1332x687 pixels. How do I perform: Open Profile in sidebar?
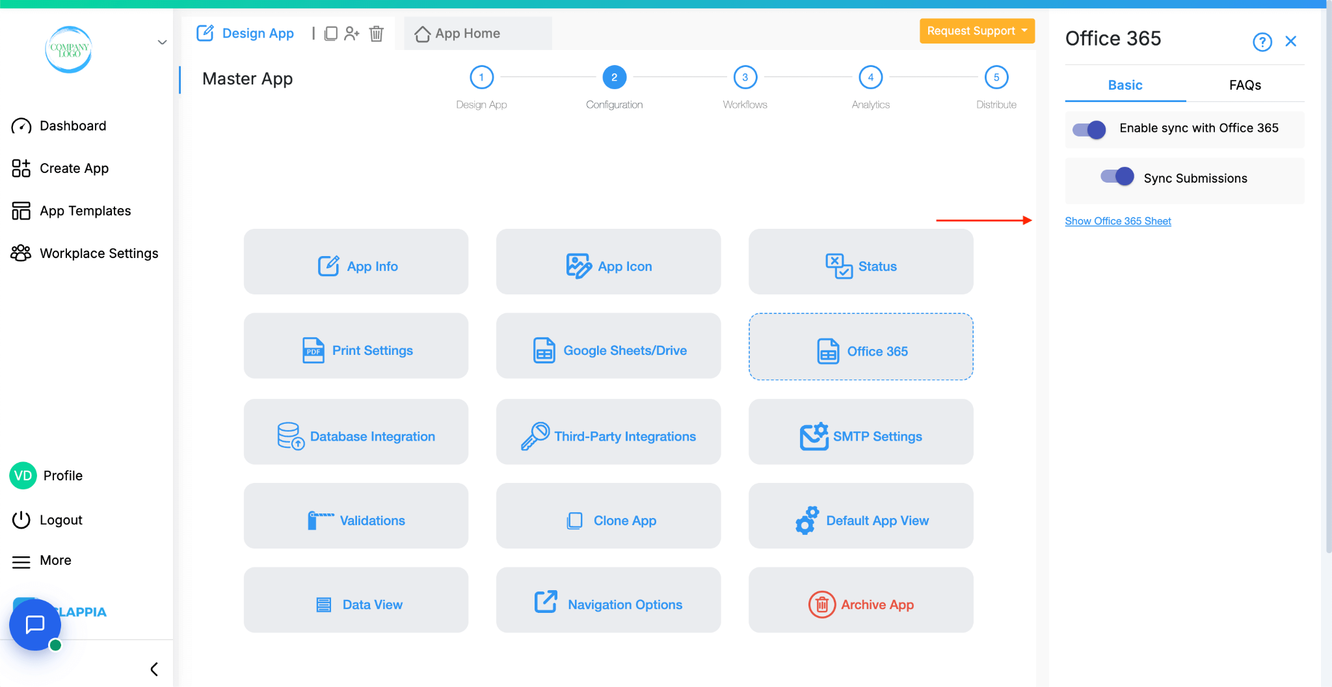(46, 476)
